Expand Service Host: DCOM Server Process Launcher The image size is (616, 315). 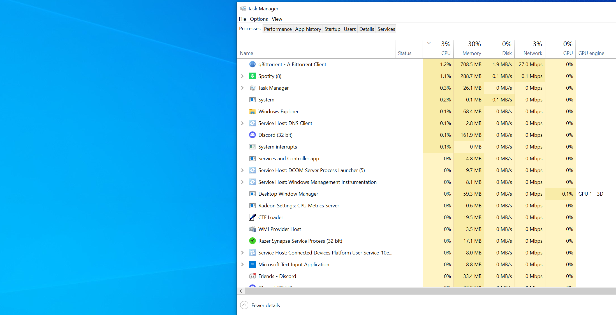coord(242,170)
